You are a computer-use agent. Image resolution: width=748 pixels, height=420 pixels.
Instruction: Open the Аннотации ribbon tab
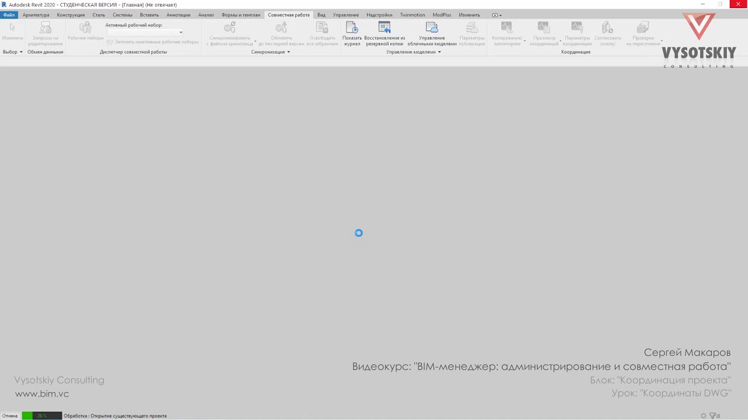178,15
